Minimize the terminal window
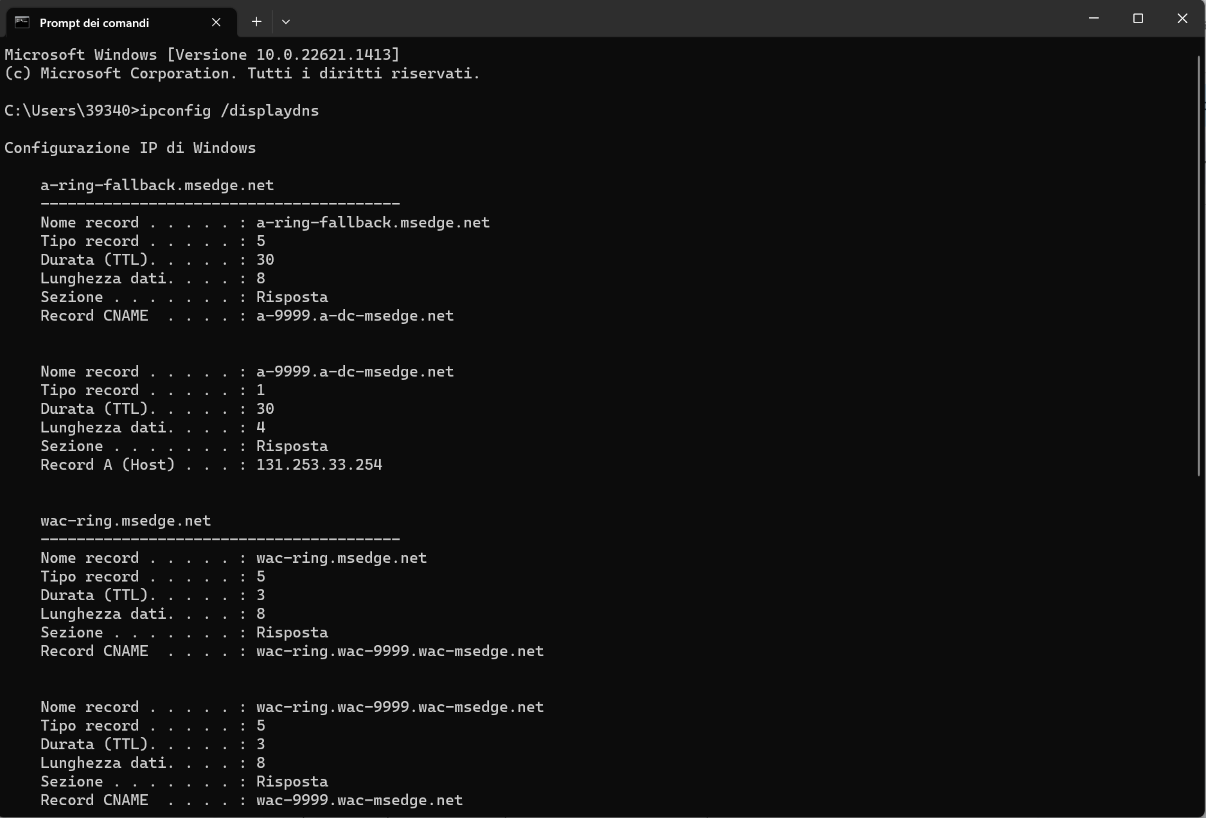Viewport: 1206px width, 818px height. coord(1094,19)
